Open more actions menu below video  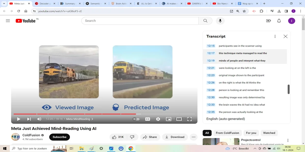click(193, 137)
